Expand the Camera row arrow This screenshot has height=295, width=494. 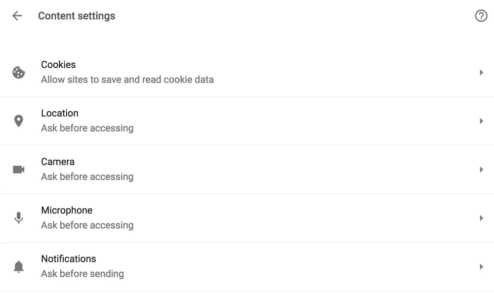tap(481, 169)
